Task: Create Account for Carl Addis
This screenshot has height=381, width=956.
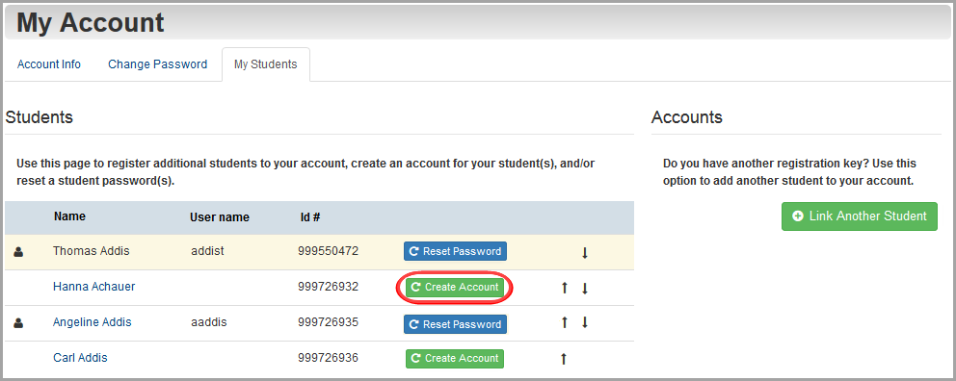Action: pos(455,359)
